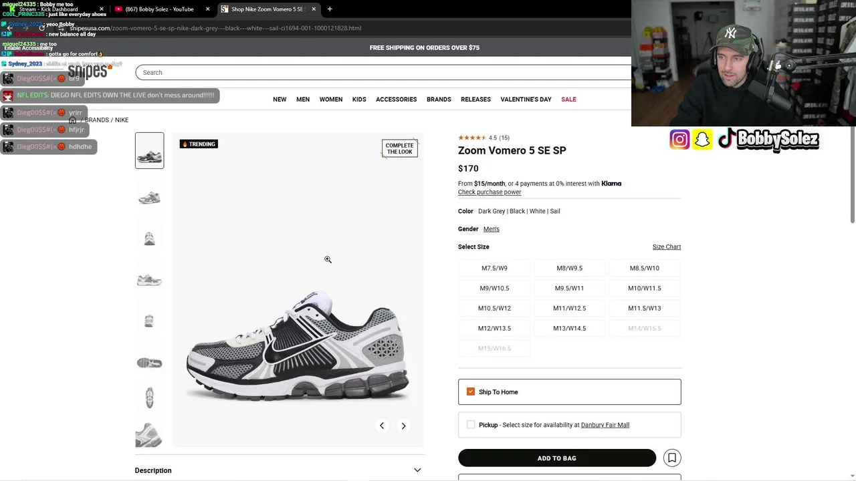Click Check purchase power link
Screen dimensions: 856x481
(x=490, y=192)
